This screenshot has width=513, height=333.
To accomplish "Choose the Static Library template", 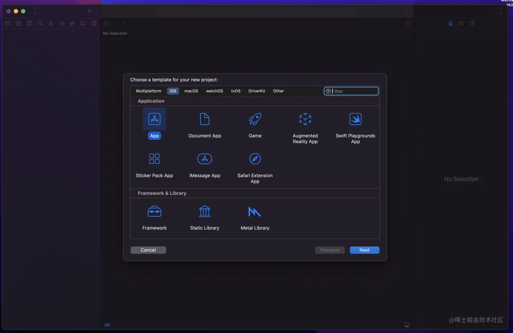I will pyautogui.click(x=205, y=212).
